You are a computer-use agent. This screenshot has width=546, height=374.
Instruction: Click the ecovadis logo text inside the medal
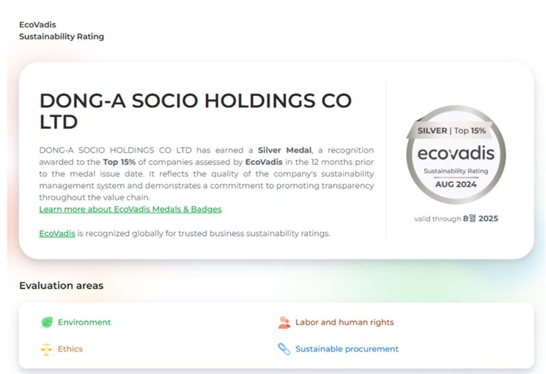click(x=456, y=153)
